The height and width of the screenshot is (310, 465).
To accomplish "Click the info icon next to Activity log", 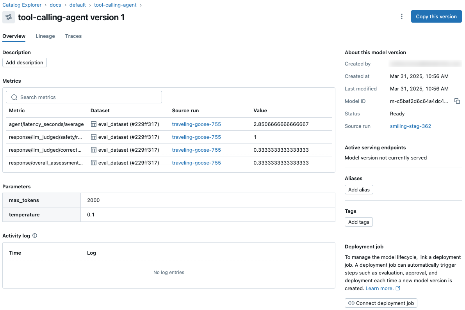I will [35, 236].
